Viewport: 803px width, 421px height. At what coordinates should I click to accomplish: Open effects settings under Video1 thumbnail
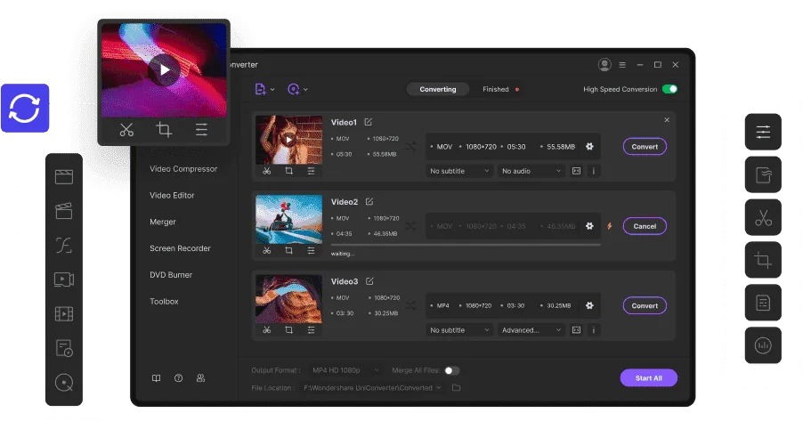tap(311, 171)
